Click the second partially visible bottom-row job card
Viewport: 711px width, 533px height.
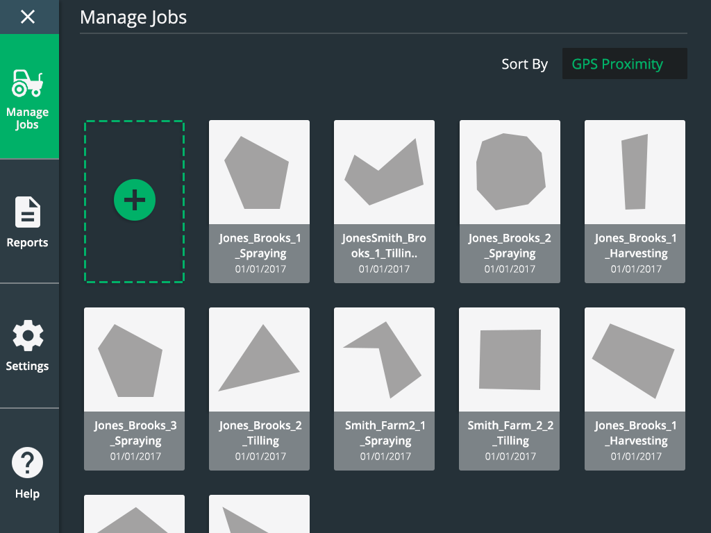pyautogui.click(x=260, y=515)
